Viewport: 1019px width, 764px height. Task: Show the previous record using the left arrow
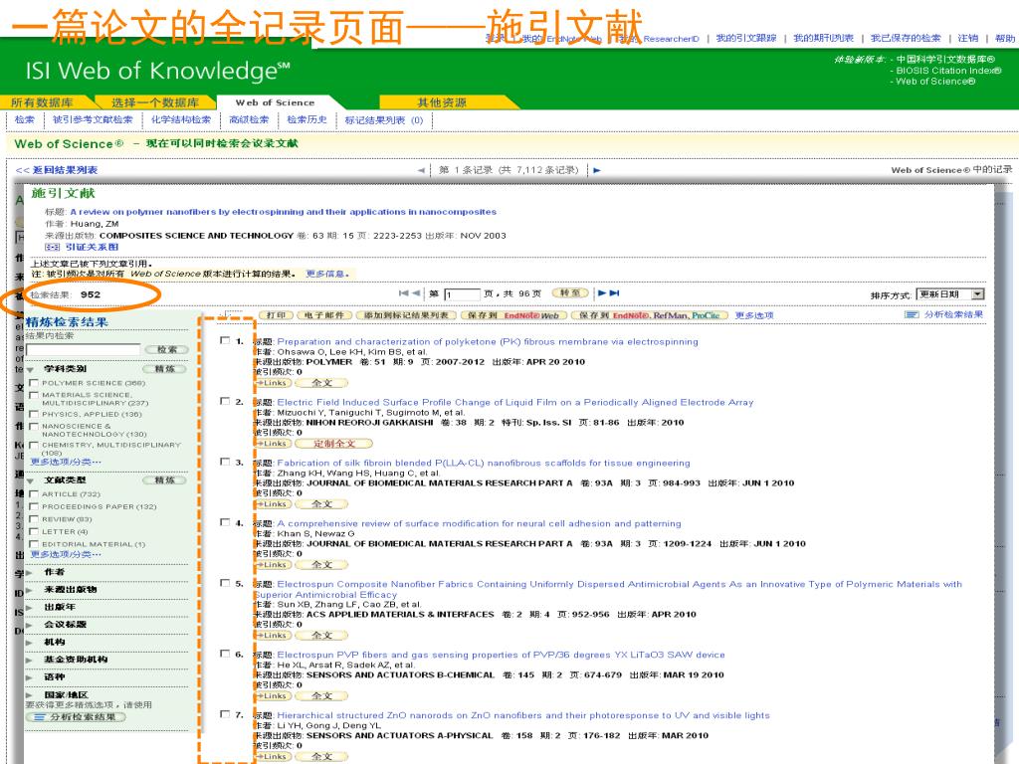click(421, 170)
